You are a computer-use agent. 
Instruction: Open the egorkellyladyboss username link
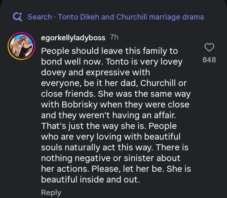pyautogui.click(x=73, y=38)
